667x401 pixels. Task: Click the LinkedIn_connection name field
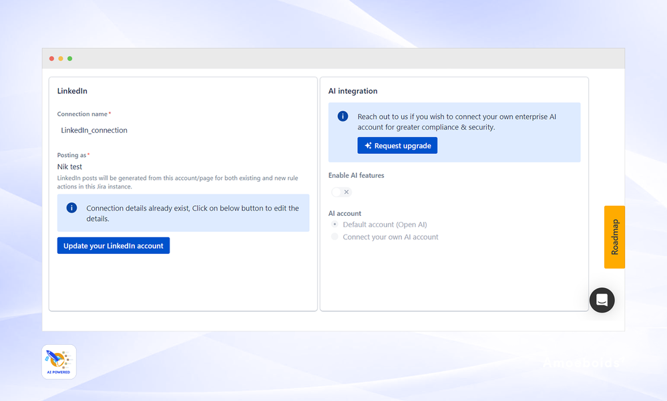coord(93,130)
